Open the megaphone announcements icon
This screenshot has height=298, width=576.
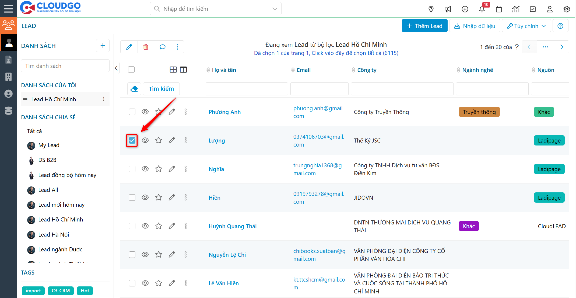448,9
